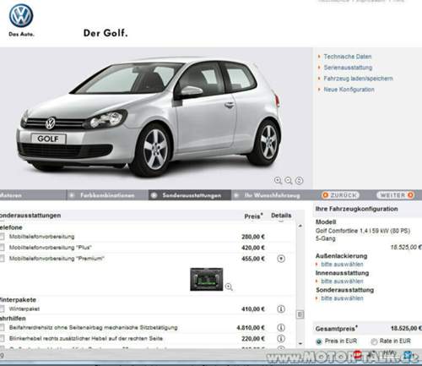The height and width of the screenshot is (366, 422).
Task: Zoom in on the car image
Action: (278, 180)
